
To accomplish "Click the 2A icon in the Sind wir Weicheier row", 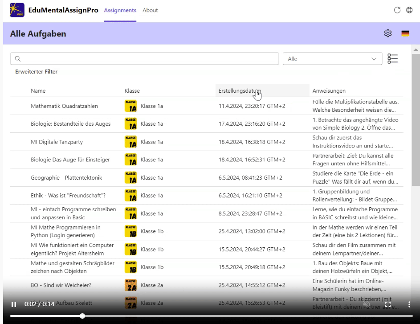I will (130, 285).
